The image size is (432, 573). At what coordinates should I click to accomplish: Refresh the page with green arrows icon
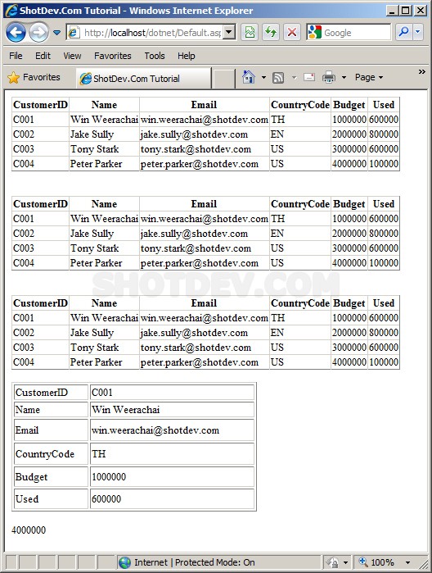tap(271, 33)
